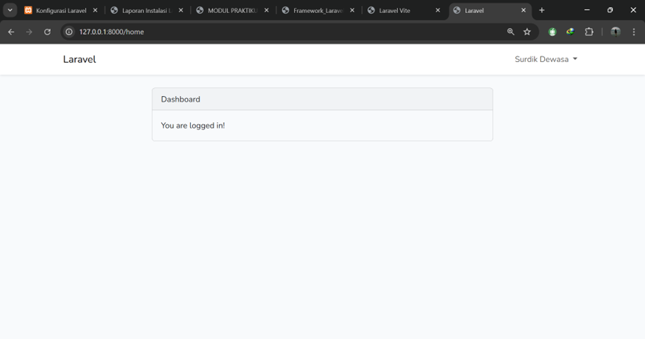Open the tab search dropdown arrow

pos(10,10)
